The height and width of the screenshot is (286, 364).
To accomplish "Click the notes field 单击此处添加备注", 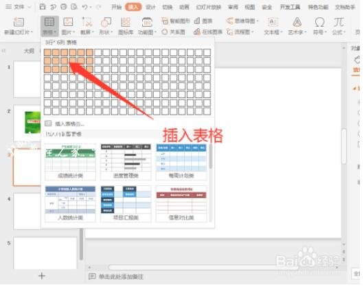I will [121, 276].
